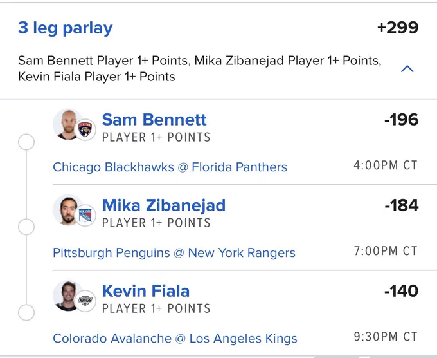Viewport: 437px width, 358px height.
Task: Click the New York Rangers logo icon
Action: tap(85, 215)
